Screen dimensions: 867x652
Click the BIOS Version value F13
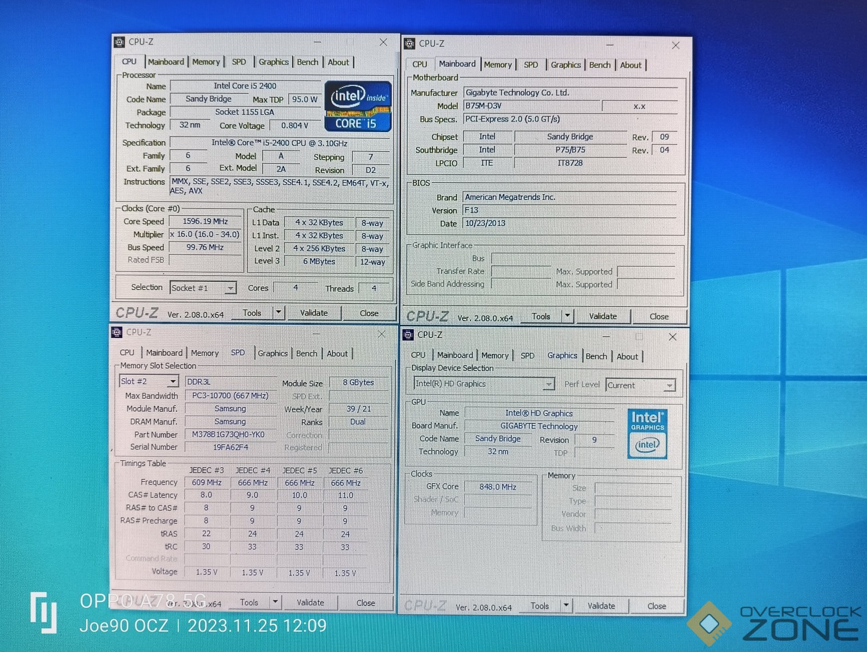(x=569, y=210)
